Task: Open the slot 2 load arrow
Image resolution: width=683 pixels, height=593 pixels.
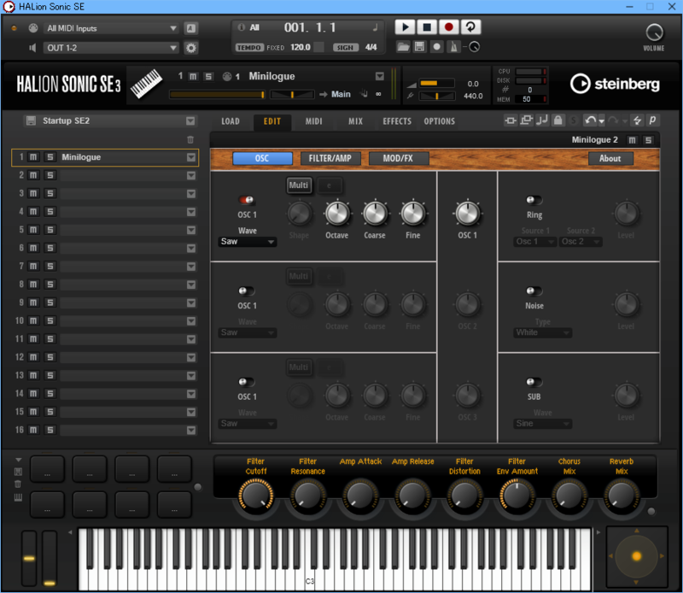Action: [191, 175]
